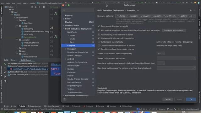The image size is (201, 113).
Task: Expand the Maven settings node
Action: [x=68, y=35]
